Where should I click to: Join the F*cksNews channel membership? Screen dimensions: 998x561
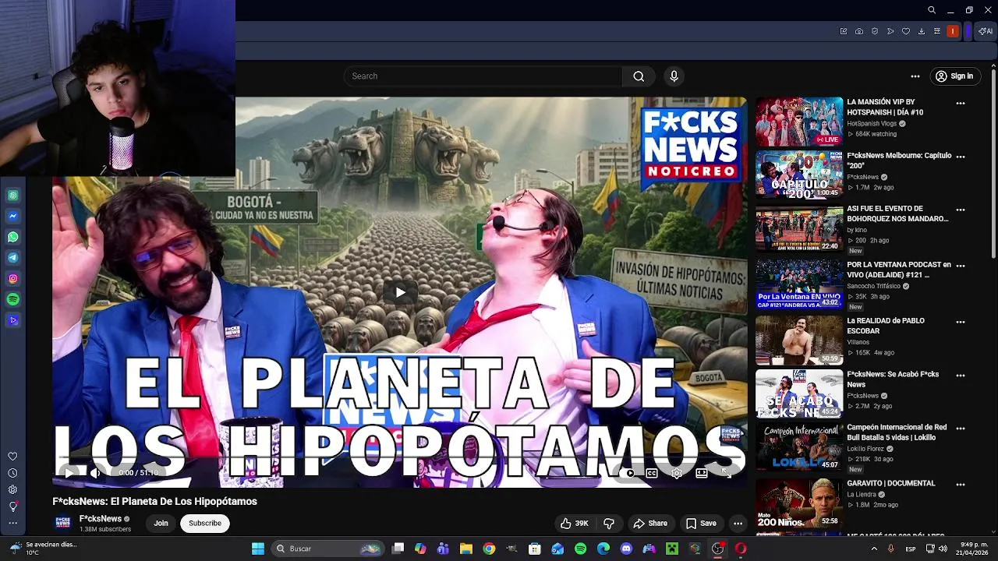point(161,524)
